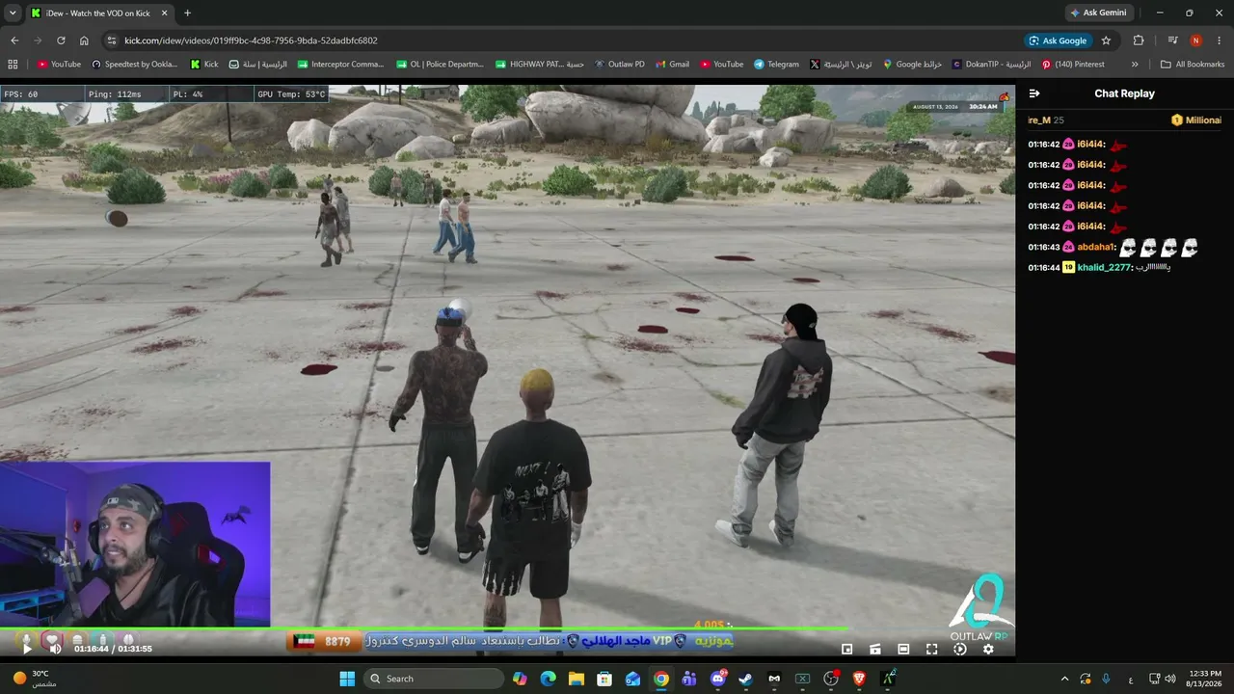Show hidden system tray icons
The height and width of the screenshot is (694, 1234).
click(1064, 679)
